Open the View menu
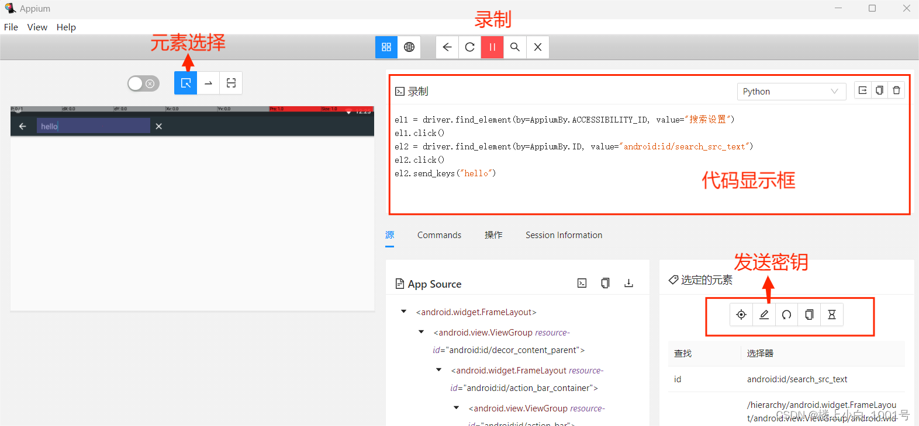 (37, 27)
